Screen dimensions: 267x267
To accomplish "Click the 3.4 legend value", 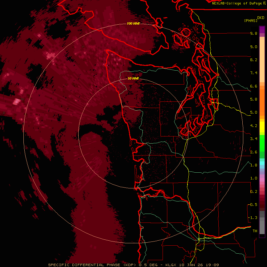I will [254, 139].
